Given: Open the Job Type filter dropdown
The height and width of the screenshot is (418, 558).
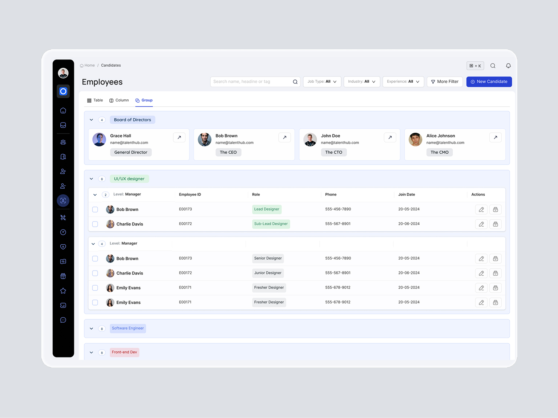Looking at the screenshot, I should [322, 82].
